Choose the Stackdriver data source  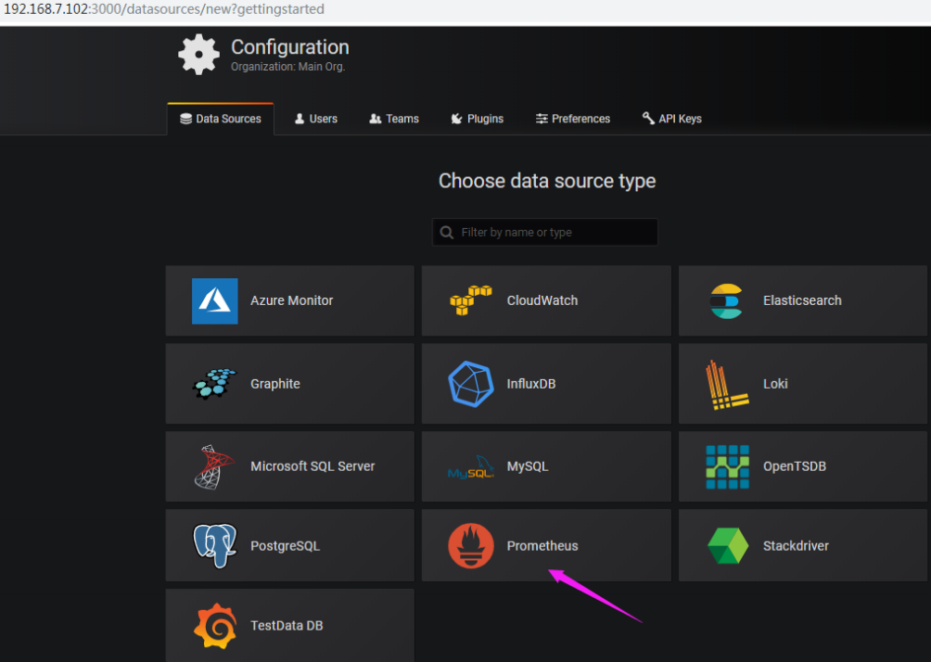(x=803, y=545)
